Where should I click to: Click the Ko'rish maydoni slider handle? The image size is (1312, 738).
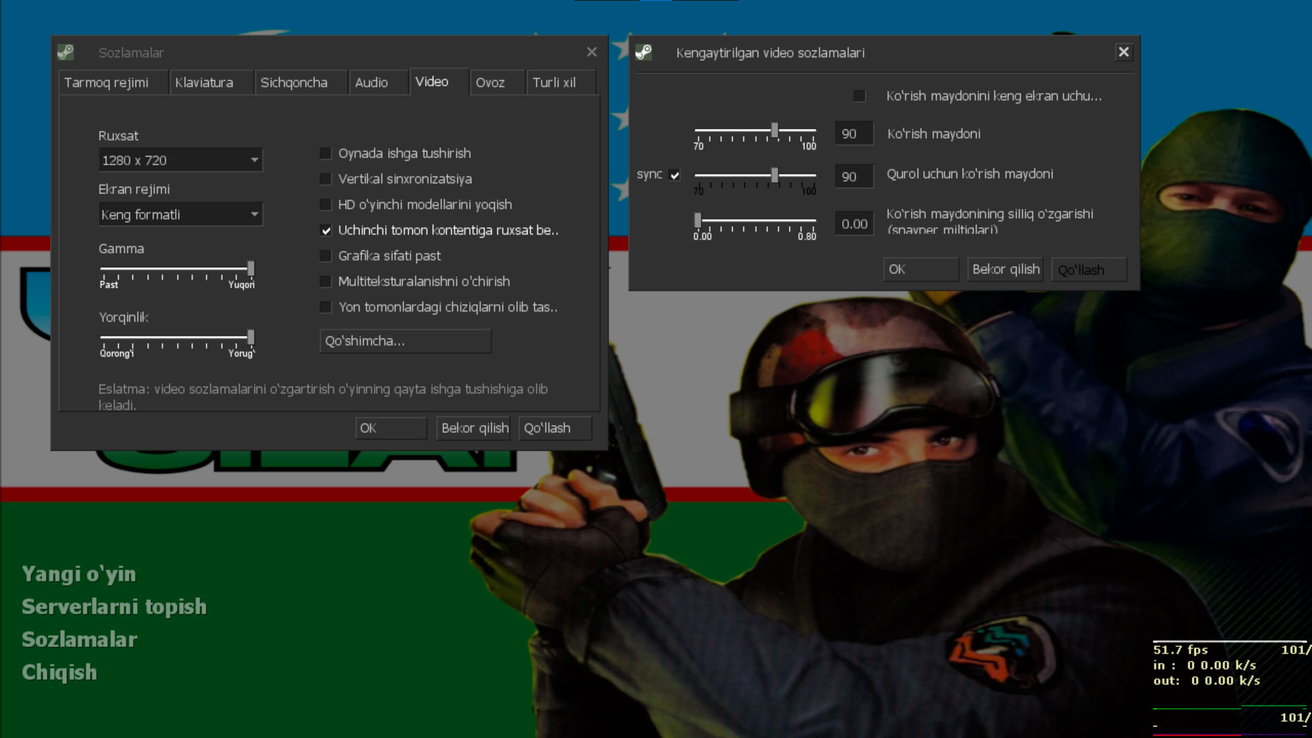[x=774, y=130]
